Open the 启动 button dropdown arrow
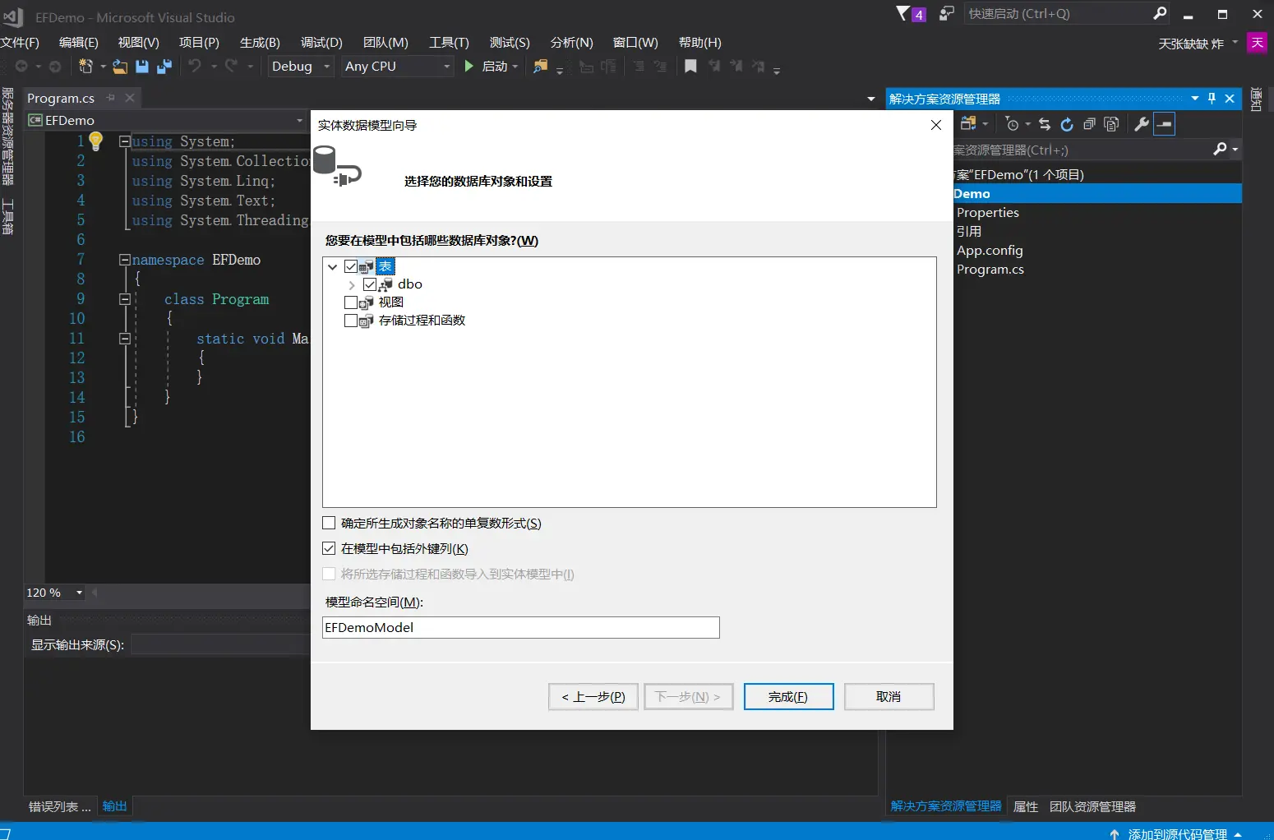The height and width of the screenshot is (840, 1274). coord(515,67)
